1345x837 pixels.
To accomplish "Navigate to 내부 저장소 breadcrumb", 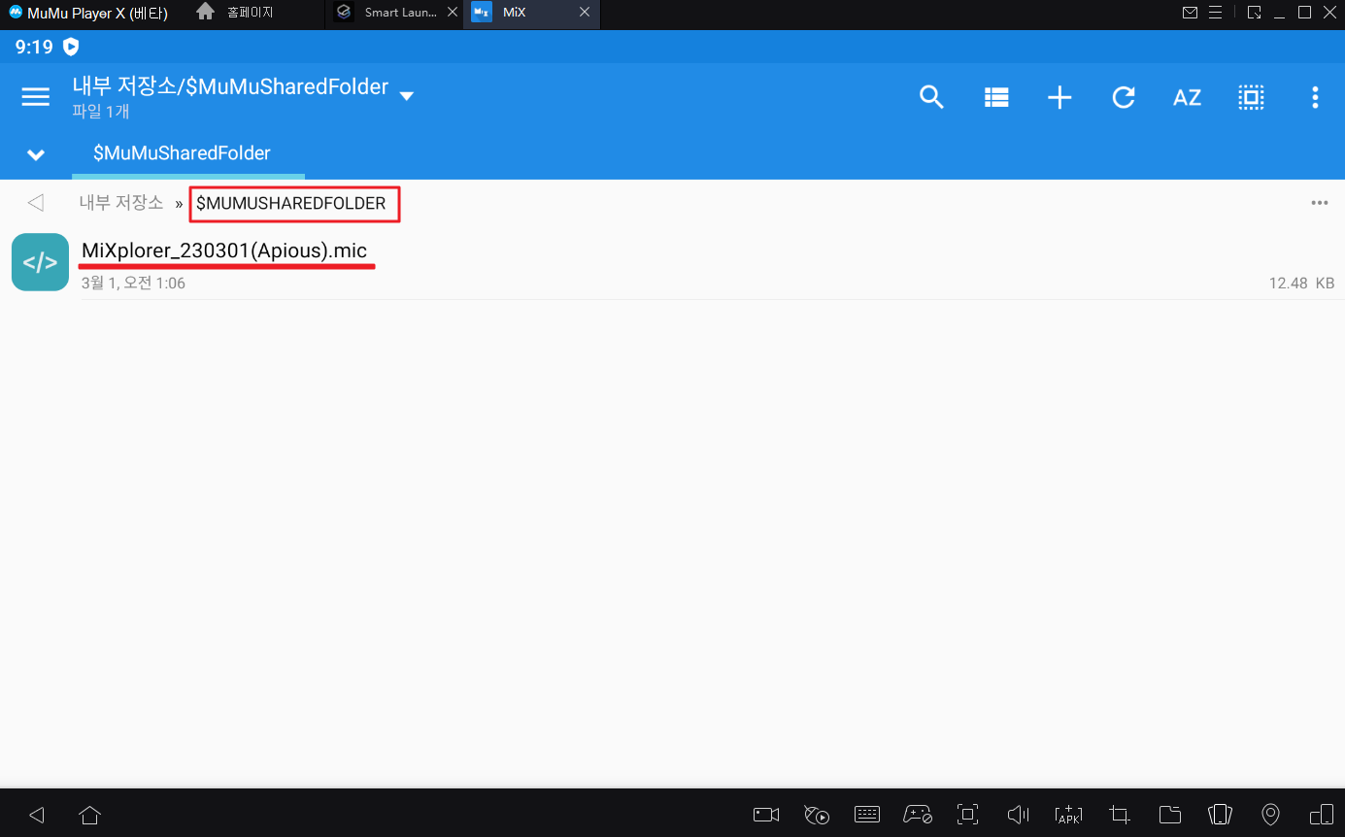I will click(121, 203).
